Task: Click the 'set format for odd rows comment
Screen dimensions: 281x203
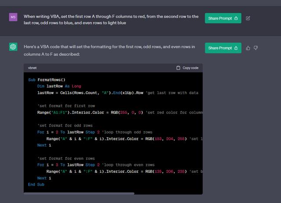Action: (x=65, y=126)
